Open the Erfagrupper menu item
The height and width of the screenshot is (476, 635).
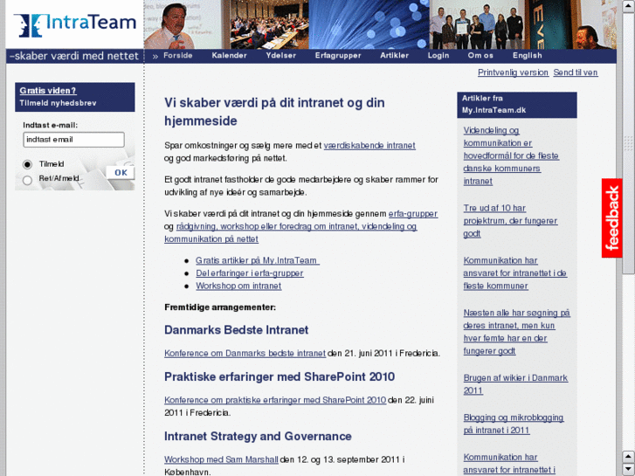[338, 56]
